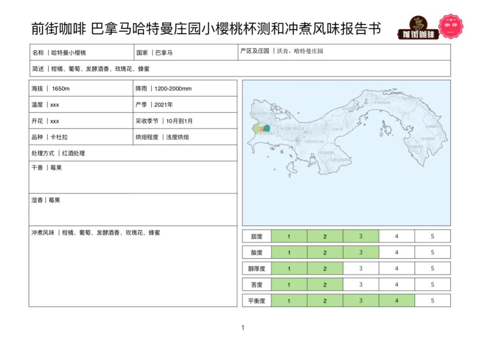Screen dimensions: 487x344
Task: Set the 平衡度 rating to 5
Action: (432, 300)
